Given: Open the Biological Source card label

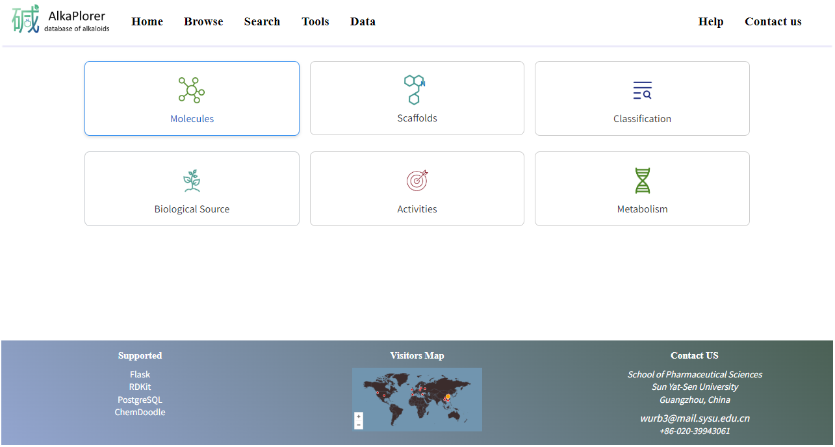Looking at the screenshot, I should (x=192, y=209).
